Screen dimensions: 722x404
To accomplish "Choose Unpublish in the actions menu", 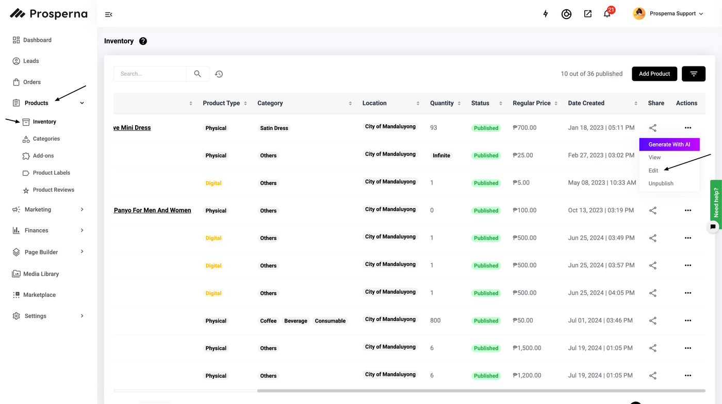I will tap(661, 183).
